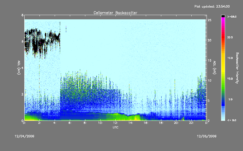The height and width of the screenshot is (151, 243).
Task: Click the start date '12/04/2006'
Action: pos(25,136)
